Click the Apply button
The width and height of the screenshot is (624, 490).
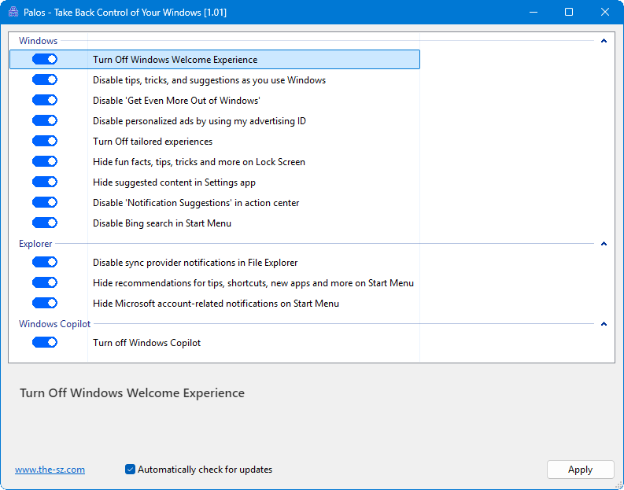tap(580, 470)
